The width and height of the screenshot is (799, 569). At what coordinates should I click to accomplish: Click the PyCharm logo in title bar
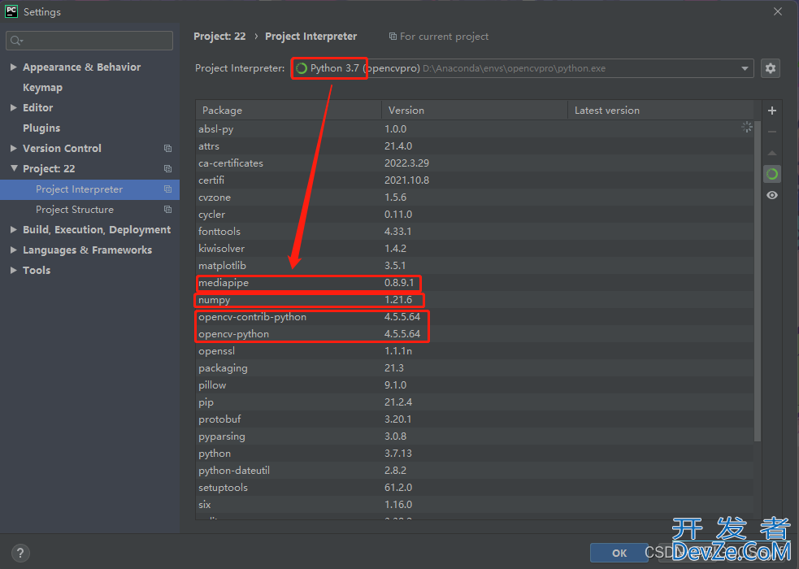click(11, 11)
